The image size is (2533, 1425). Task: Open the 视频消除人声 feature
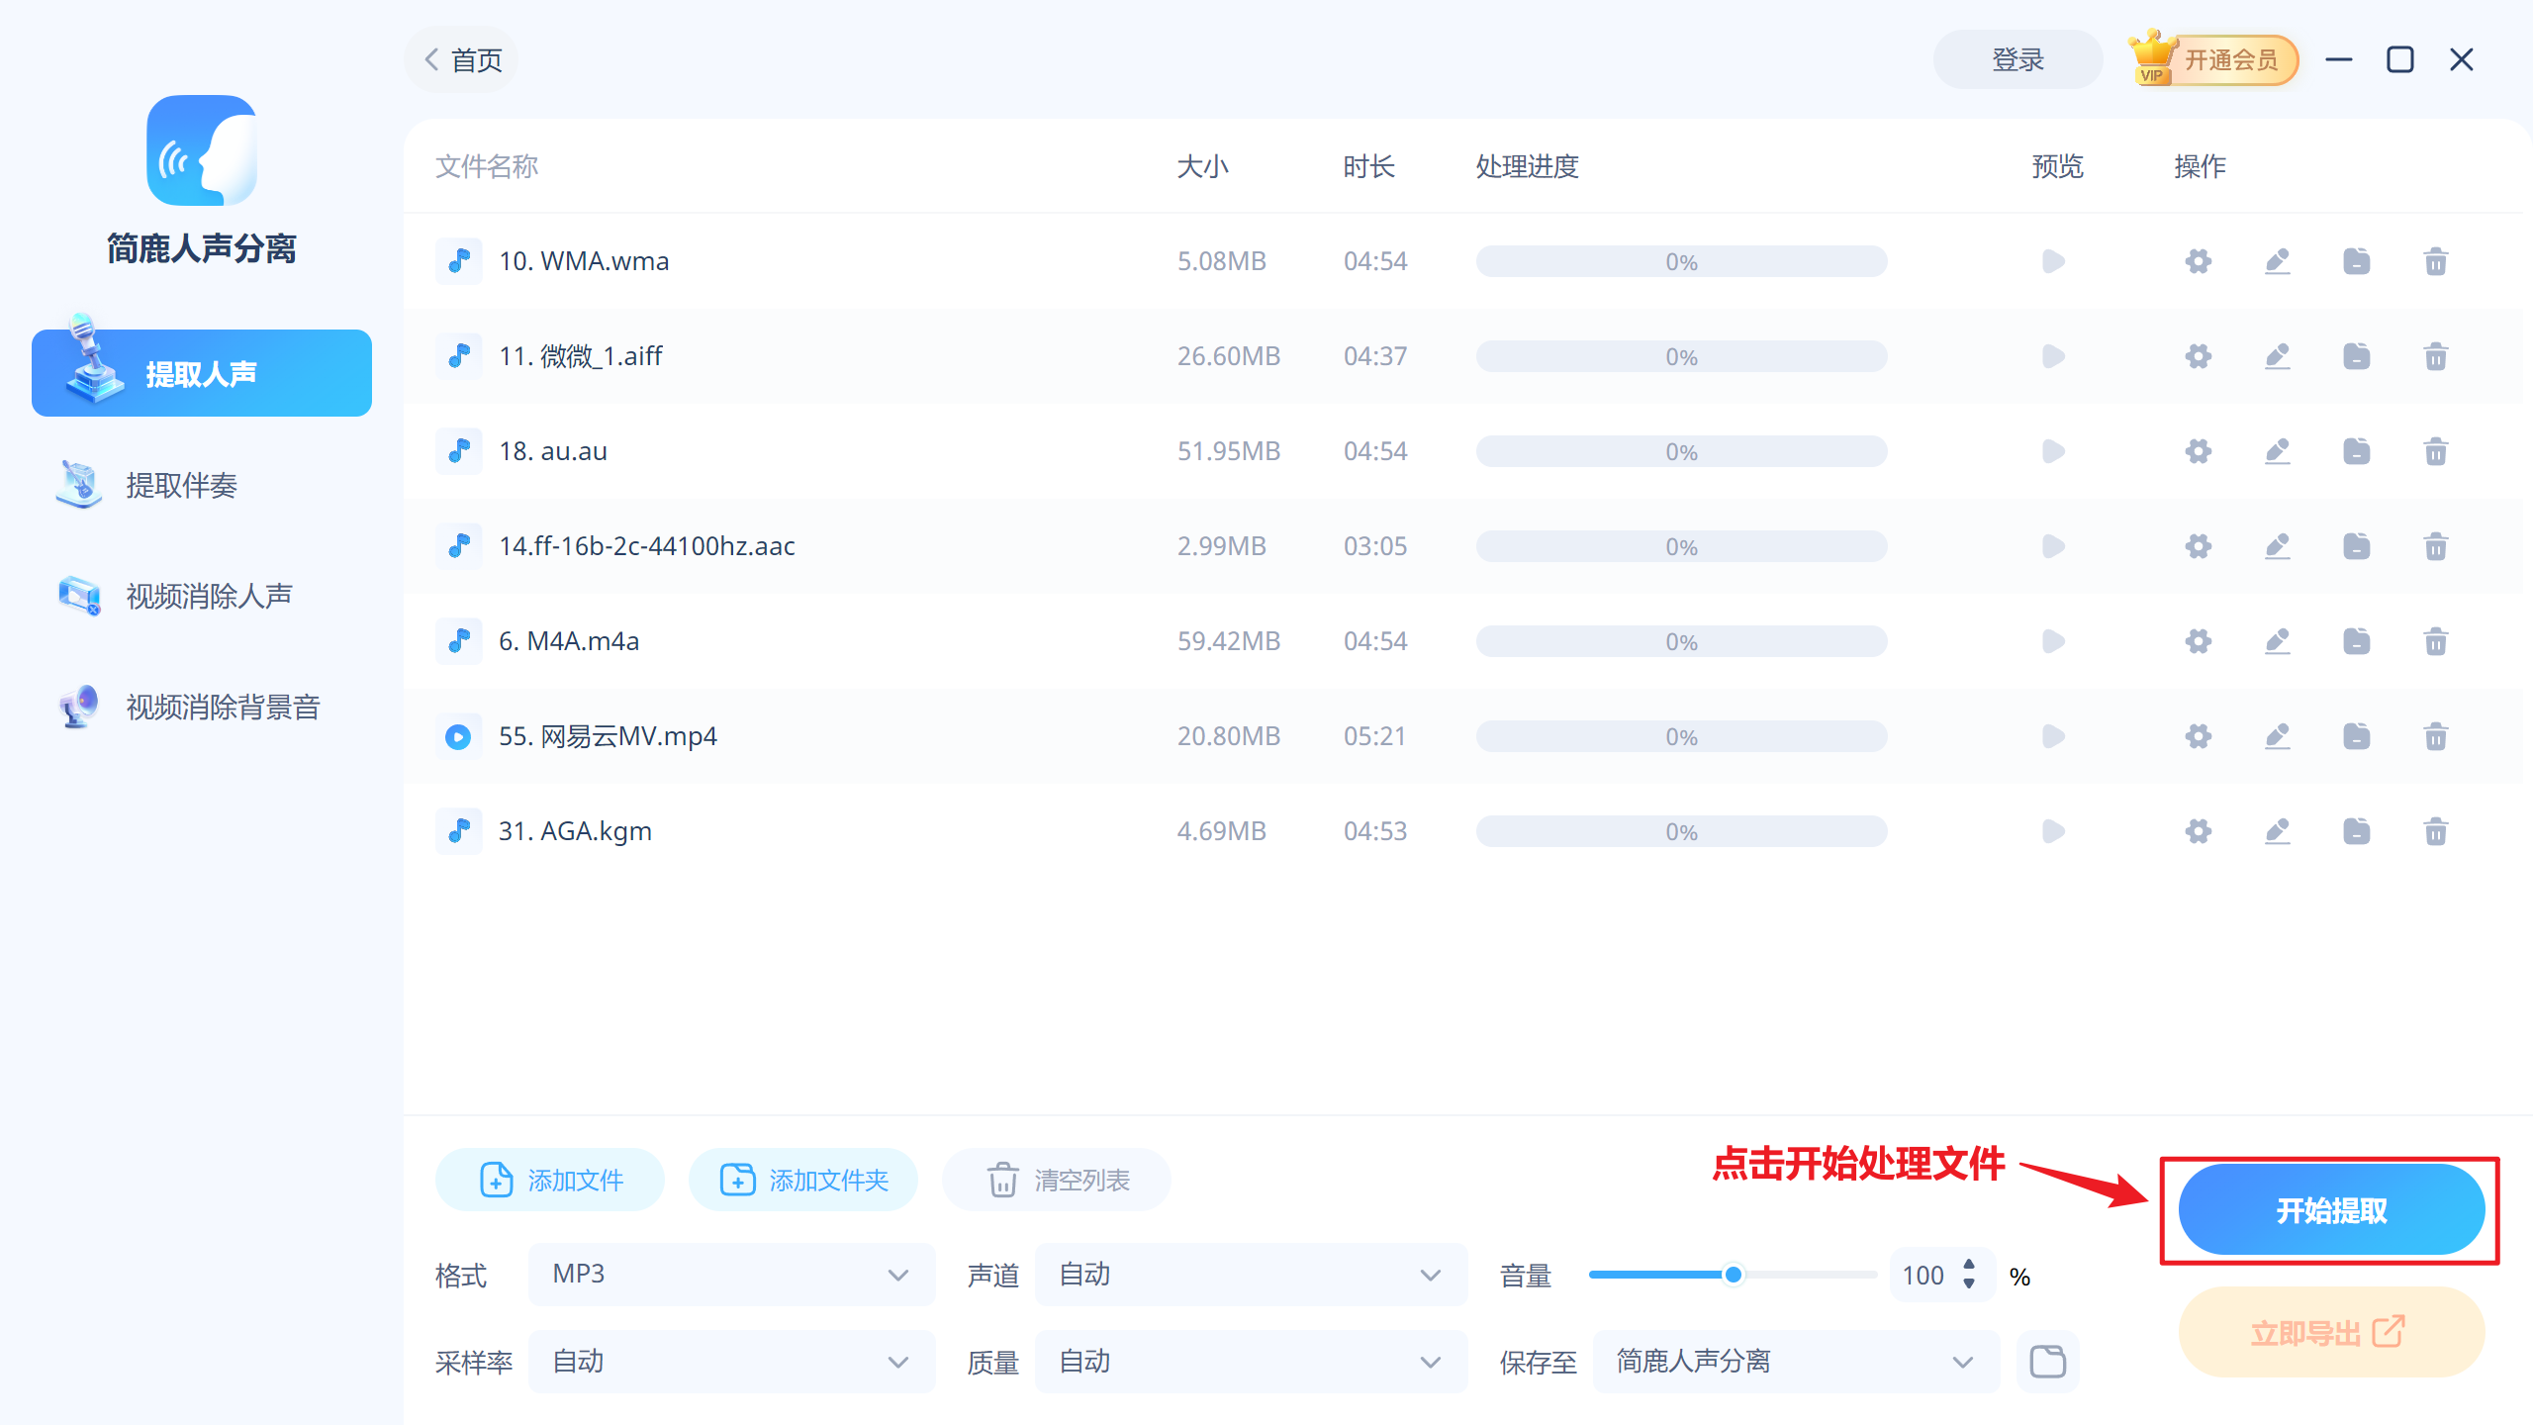[206, 596]
